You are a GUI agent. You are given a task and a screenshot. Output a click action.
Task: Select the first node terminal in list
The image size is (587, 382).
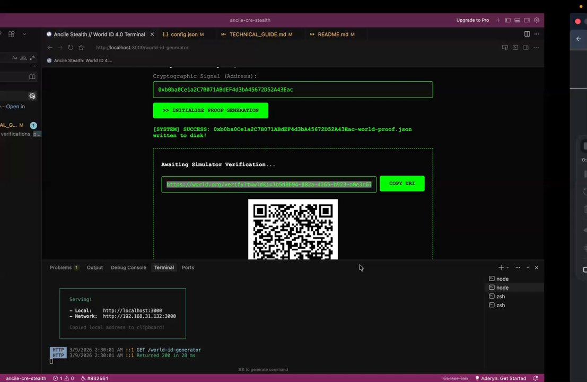tap(514, 279)
